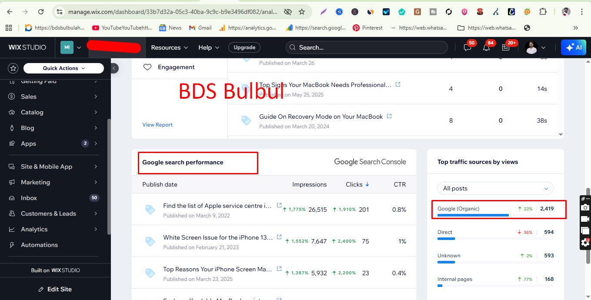This screenshot has width=591, height=300.
Task: Expand the Blog sidebar section
Action: [x=27, y=127]
